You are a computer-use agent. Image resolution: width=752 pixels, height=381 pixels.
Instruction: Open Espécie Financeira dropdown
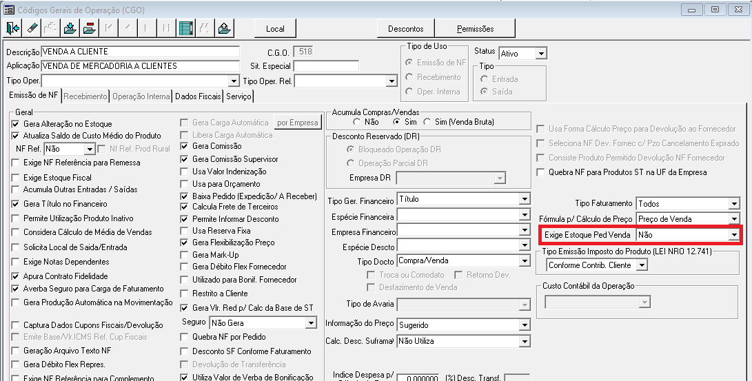click(x=525, y=215)
